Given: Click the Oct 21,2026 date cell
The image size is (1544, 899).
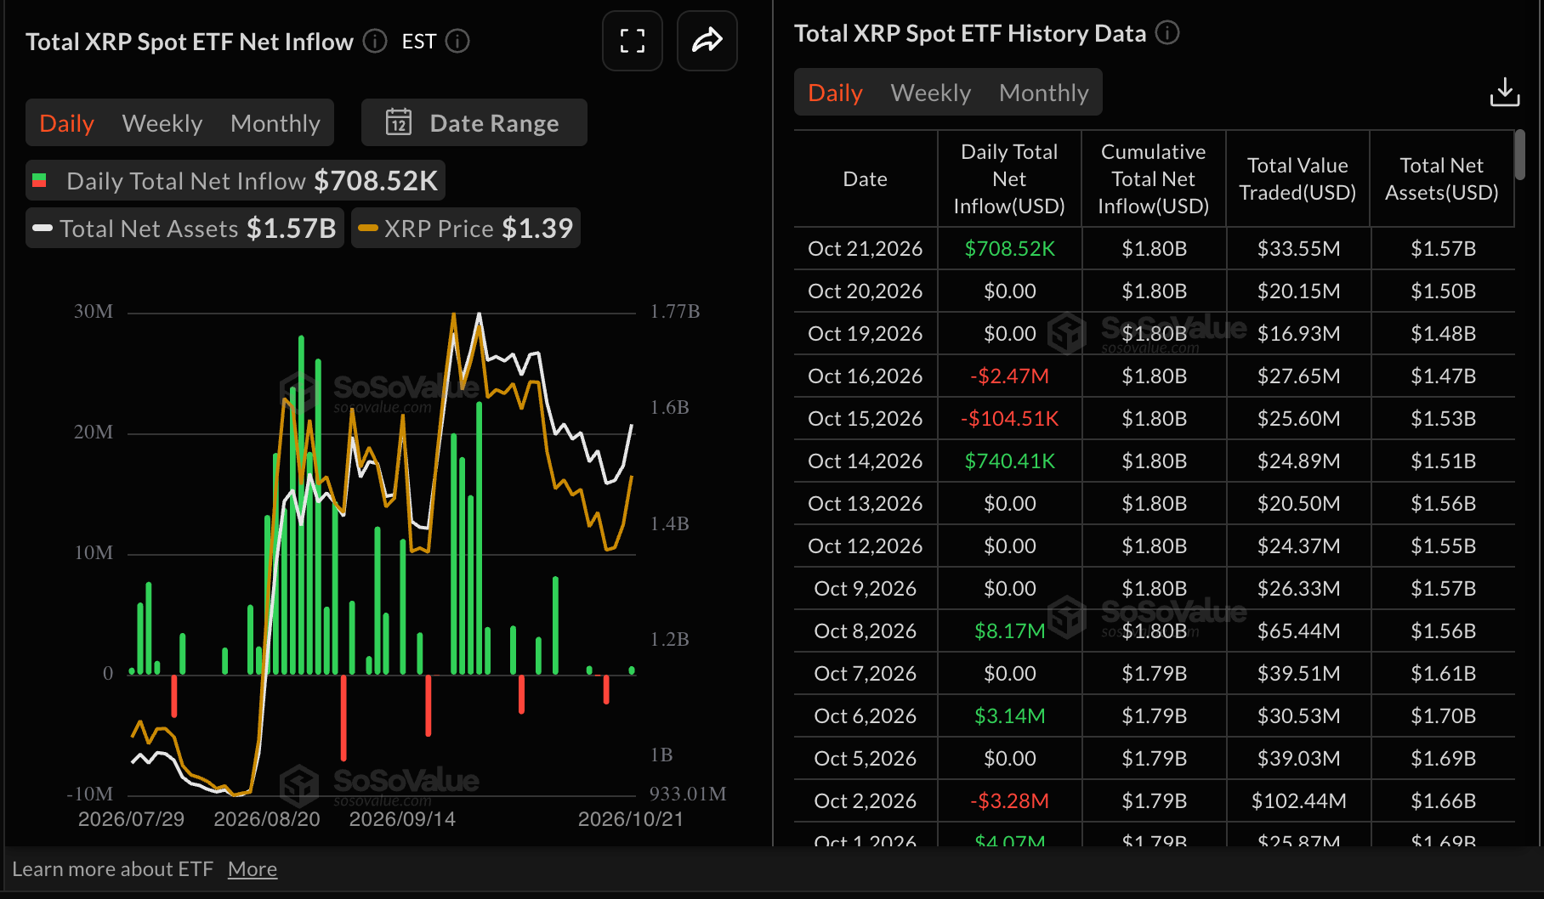Looking at the screenshot, I should pyautogui.click(x=866, y=248).
